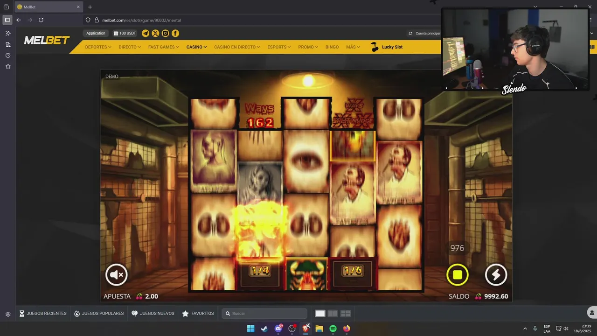Expand the DEPORTES menu

(98, 47)
